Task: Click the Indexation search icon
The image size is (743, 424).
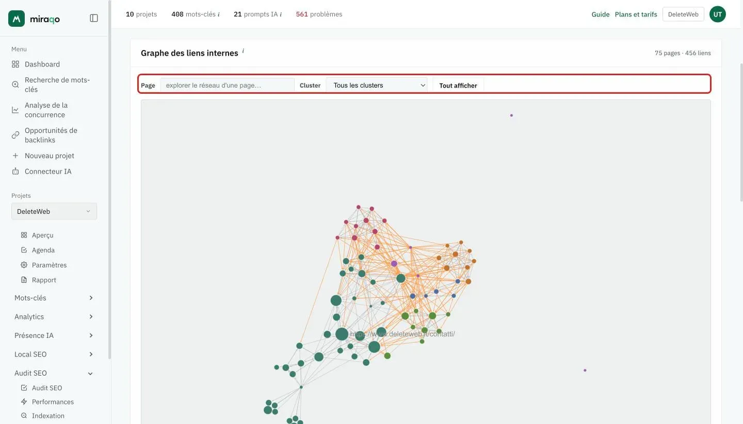Action: 24,416
